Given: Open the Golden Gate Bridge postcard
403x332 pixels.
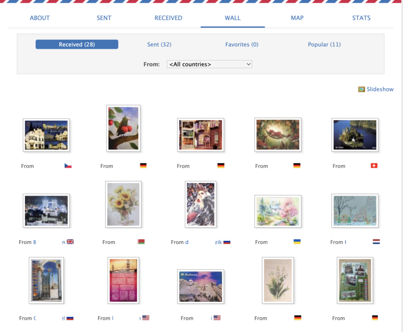Looking at the screenshot, I should (x=123, y=280).
